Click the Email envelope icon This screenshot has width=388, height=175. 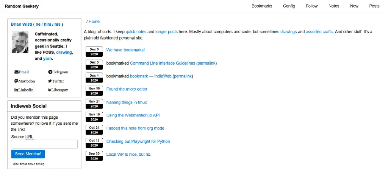[17, 72]
